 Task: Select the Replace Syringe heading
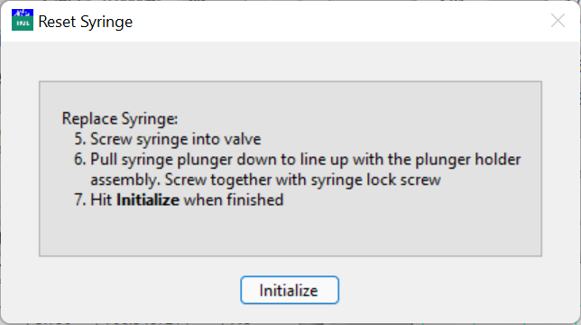120,119
